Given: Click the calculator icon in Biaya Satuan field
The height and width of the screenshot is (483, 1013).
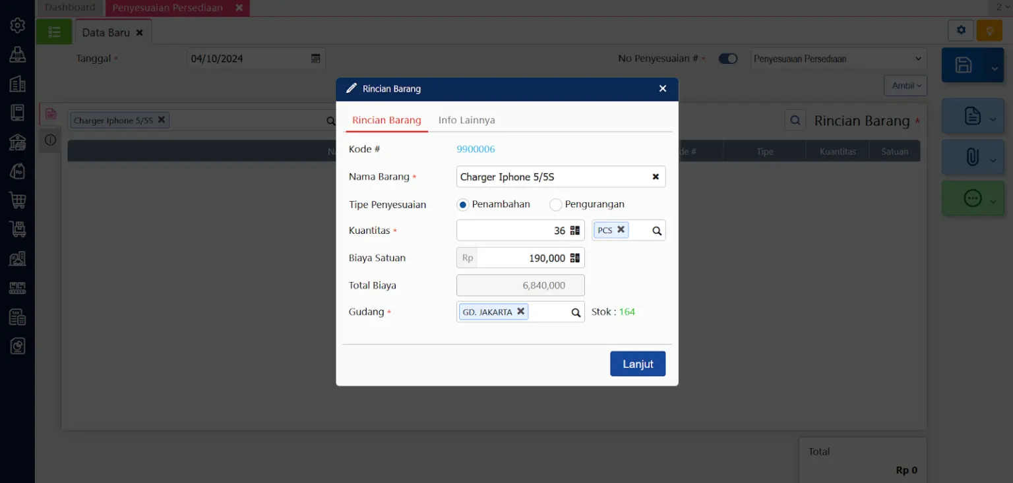Looking at the screenshot, I should click(575, 258).
